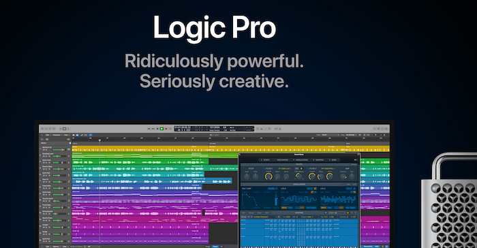This screenshot has width=477, height=248.
Task: Toggle Filter 1 power button
Action: (264, 168)
